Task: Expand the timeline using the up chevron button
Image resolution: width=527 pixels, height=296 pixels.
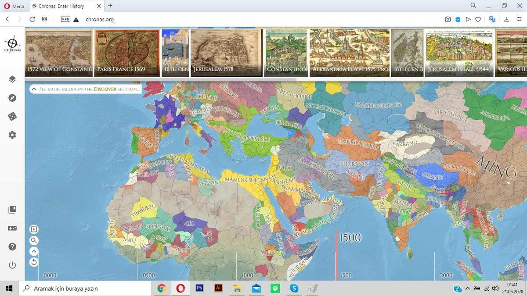Action: 34,251
